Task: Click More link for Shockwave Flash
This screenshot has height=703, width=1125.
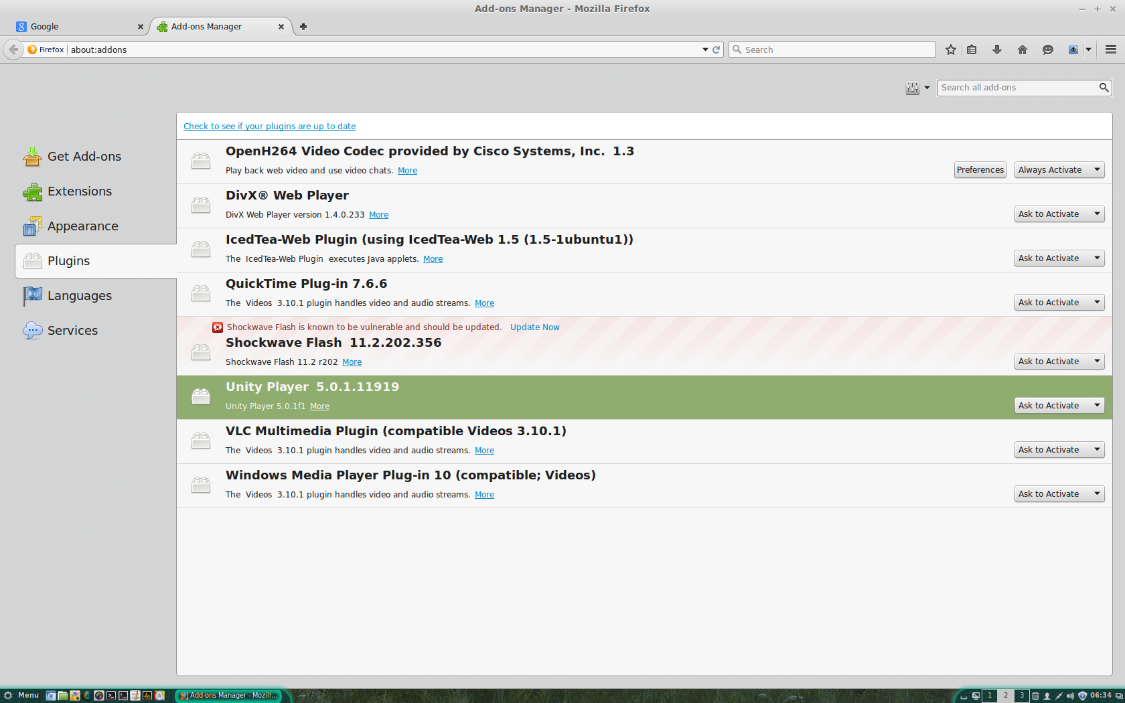Action: click(352, 362)
